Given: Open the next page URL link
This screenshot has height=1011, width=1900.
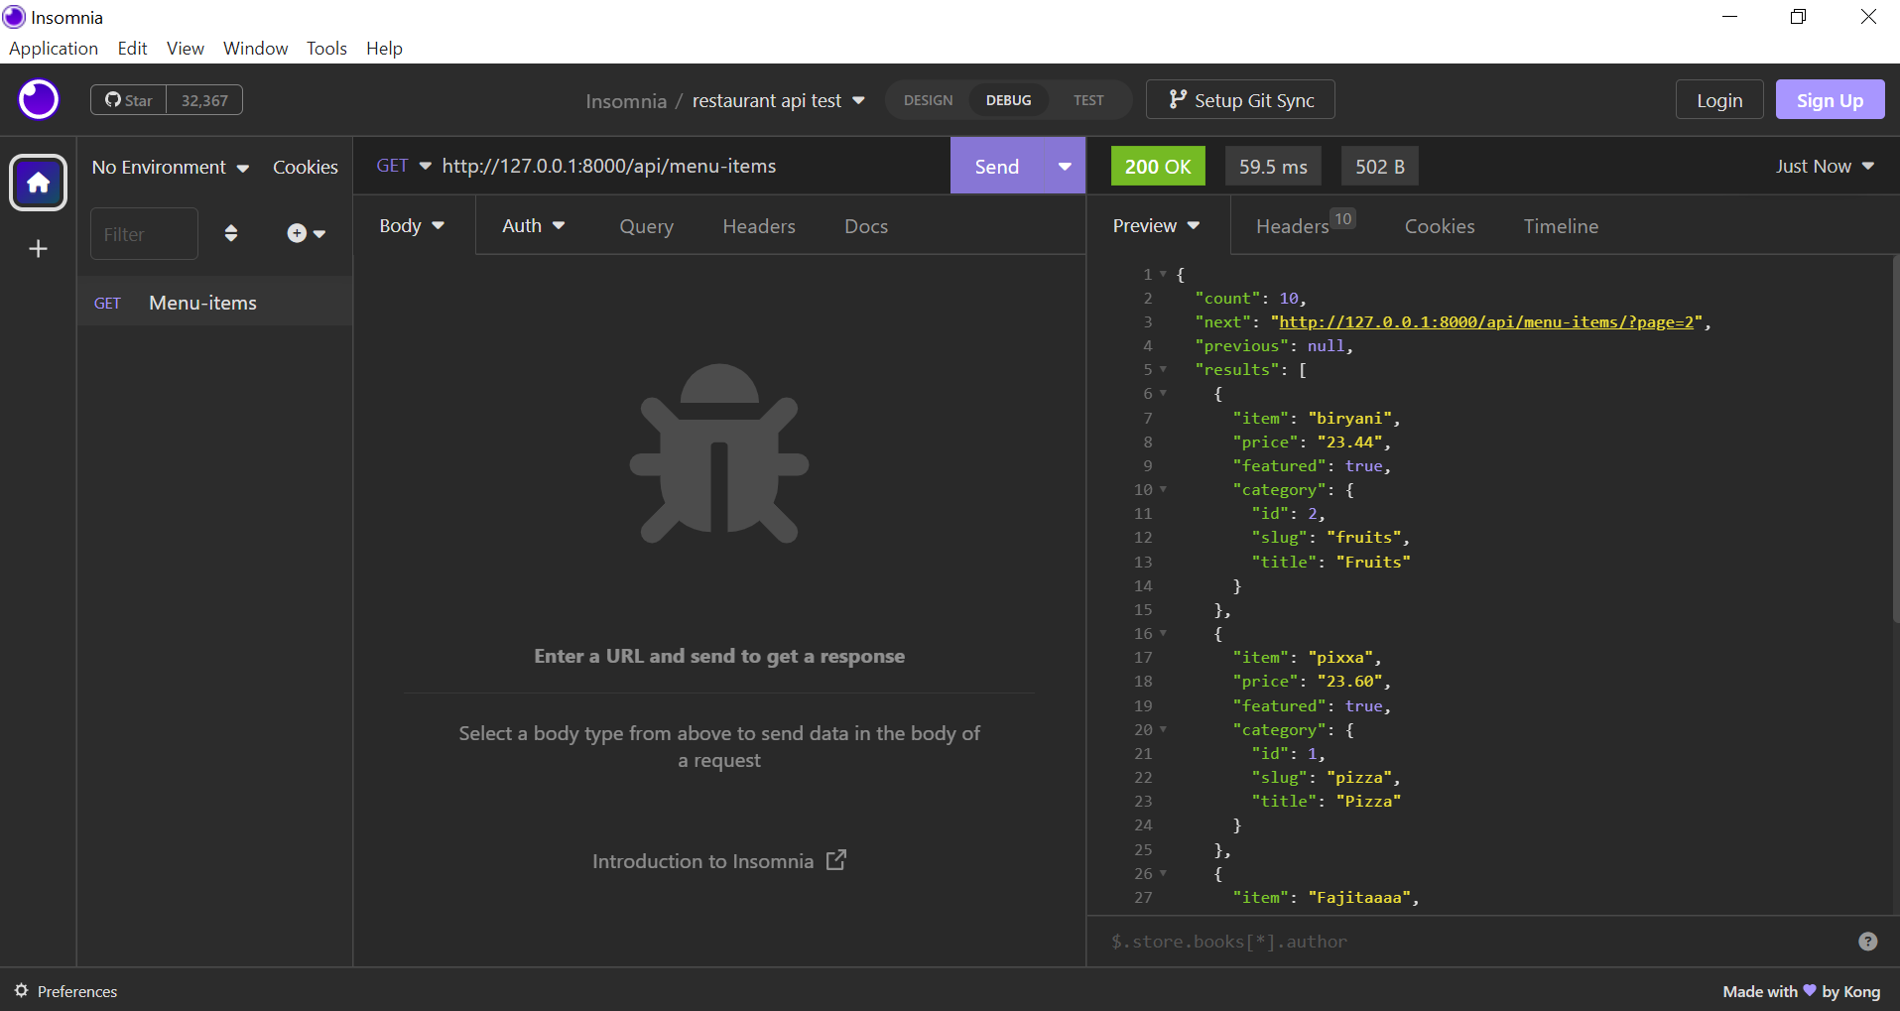Looking at the screenshot, I should coord(1486,321).
